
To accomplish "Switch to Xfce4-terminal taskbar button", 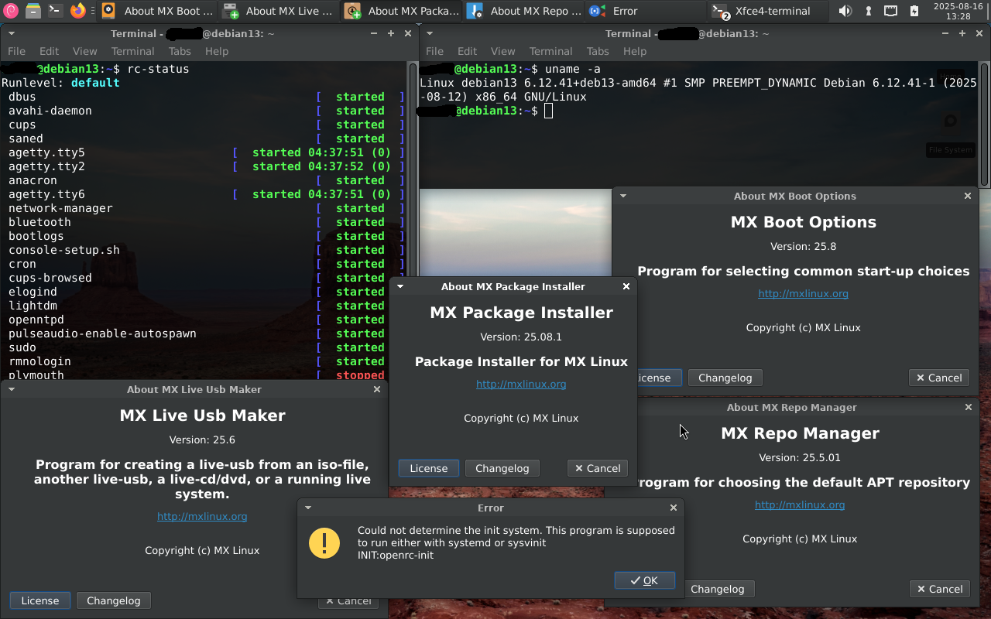I will 769,11.
